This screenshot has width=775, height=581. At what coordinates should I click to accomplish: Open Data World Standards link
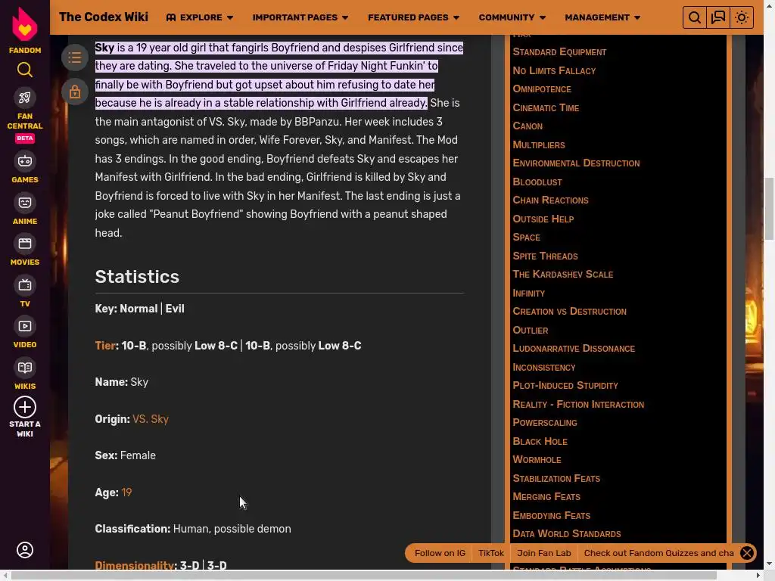(x=567, y=533)
